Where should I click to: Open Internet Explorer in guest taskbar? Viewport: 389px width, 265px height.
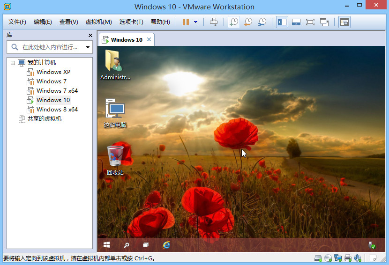(x=166, y=245)
